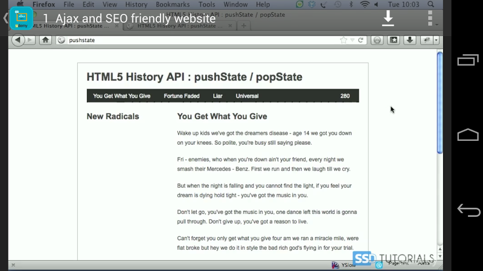
Task: Open the Tools menu
Action: (x=206, y=4)
